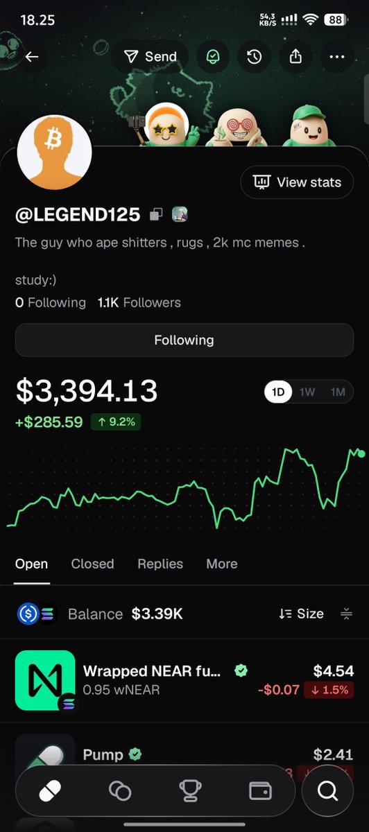Screen dimensions: 369x832
Task: Collapse the balance list with the collapse icon
Action: click(347, 614)
